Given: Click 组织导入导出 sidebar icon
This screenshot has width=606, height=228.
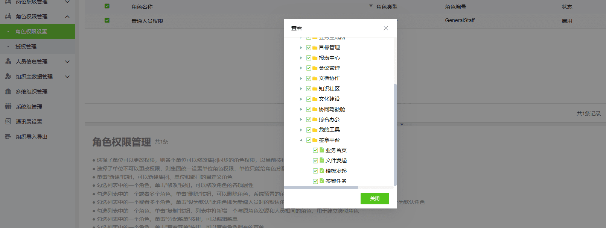Looking at the screenshot, I should pos(8,137).
